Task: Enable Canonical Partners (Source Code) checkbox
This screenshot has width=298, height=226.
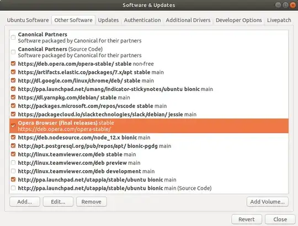Action: [13, 52]
